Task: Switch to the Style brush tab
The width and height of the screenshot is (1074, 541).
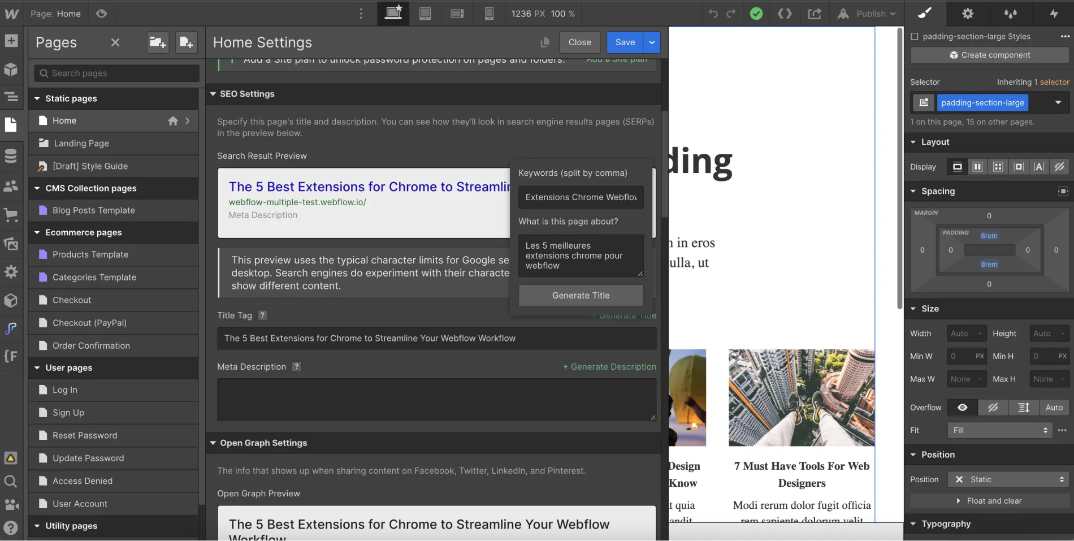Action: click(x=925, y=13)
